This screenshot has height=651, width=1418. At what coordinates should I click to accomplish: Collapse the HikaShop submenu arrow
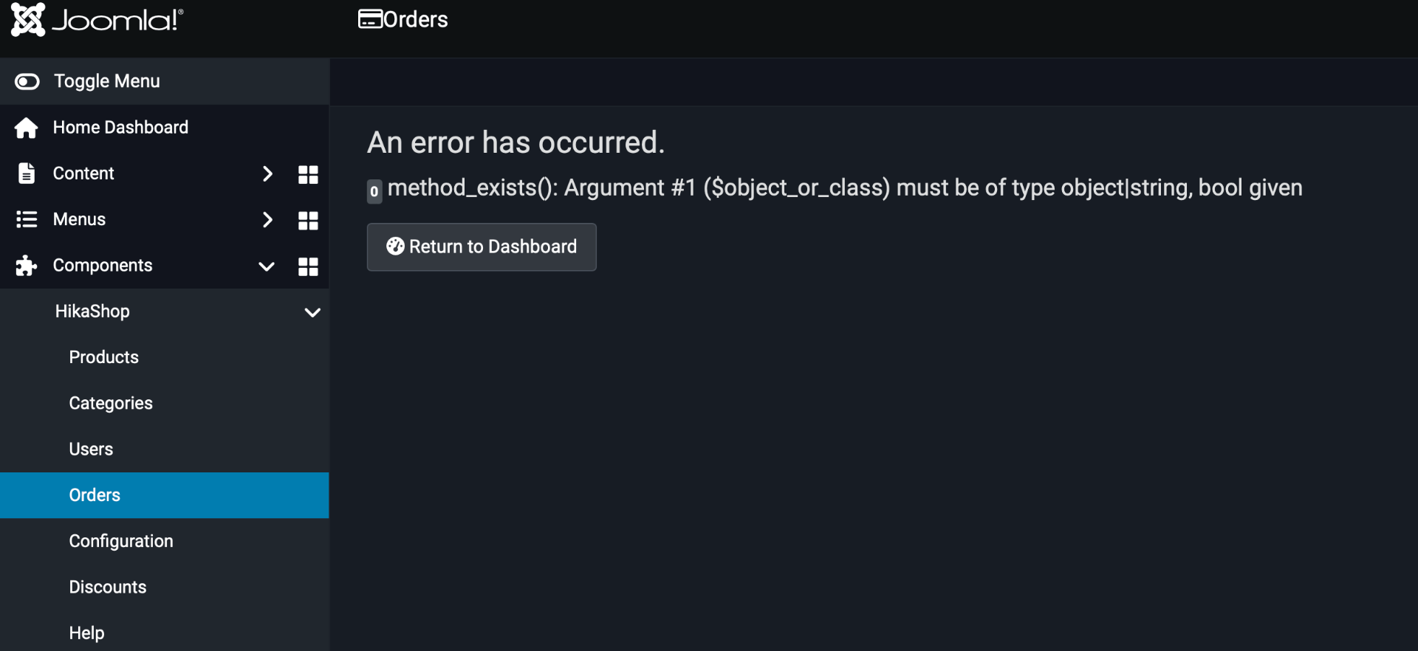click(312, 312)
